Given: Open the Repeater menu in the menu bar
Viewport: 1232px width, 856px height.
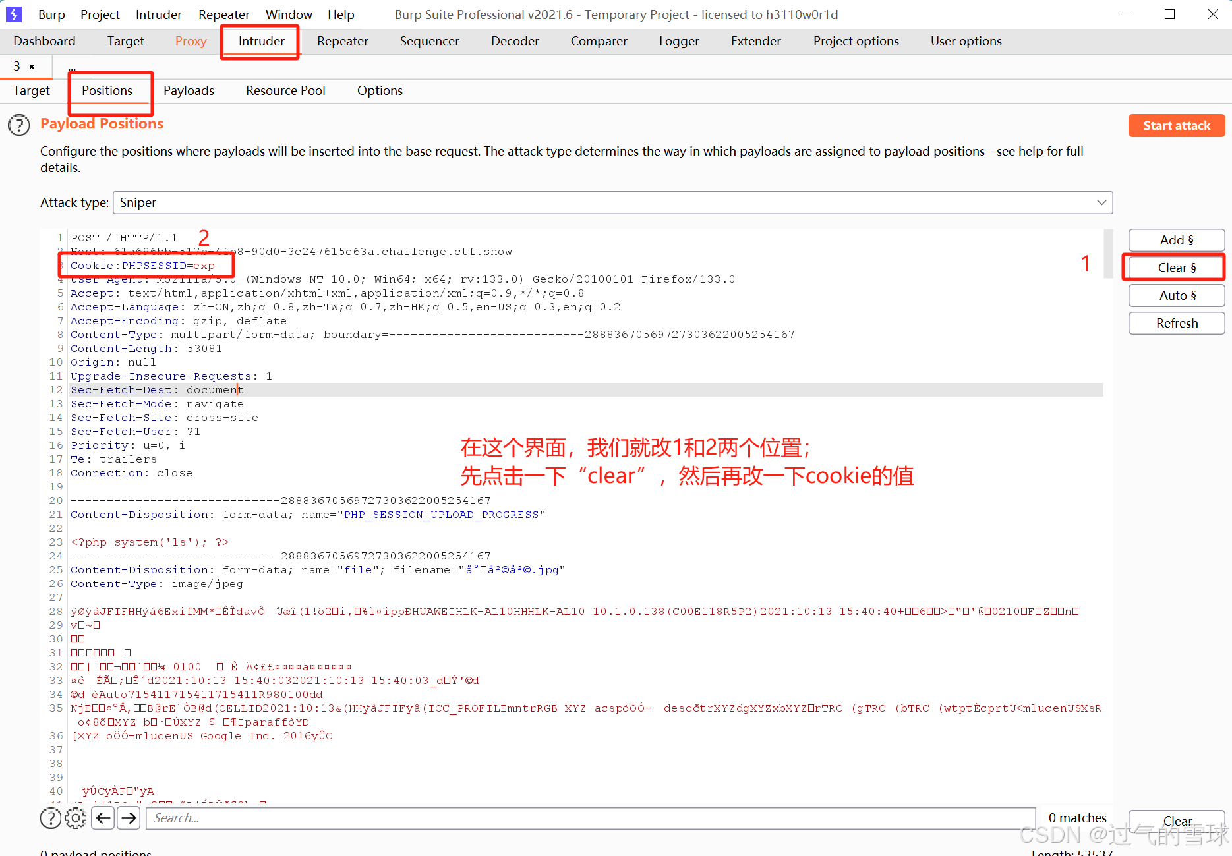Looking at the screenshot, I should pyautogui.click(x=223, y=14).
